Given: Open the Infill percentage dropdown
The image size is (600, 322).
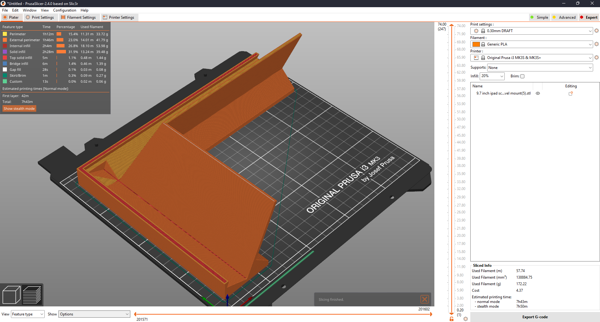Looking at the screenshot, I should point(492,76).
